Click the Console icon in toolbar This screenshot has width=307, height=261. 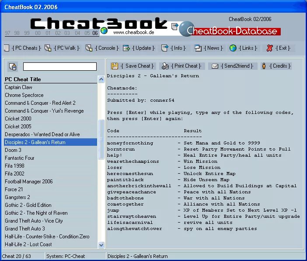[89, 48]
